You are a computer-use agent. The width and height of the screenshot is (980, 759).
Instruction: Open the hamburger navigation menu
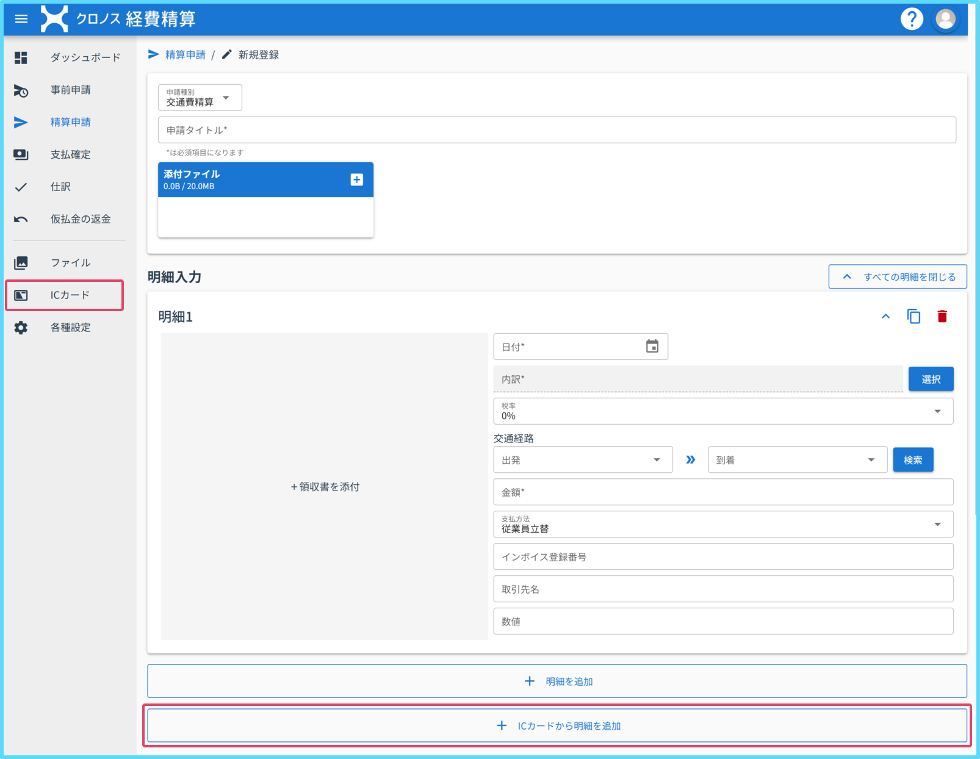[x=21, y=19]
